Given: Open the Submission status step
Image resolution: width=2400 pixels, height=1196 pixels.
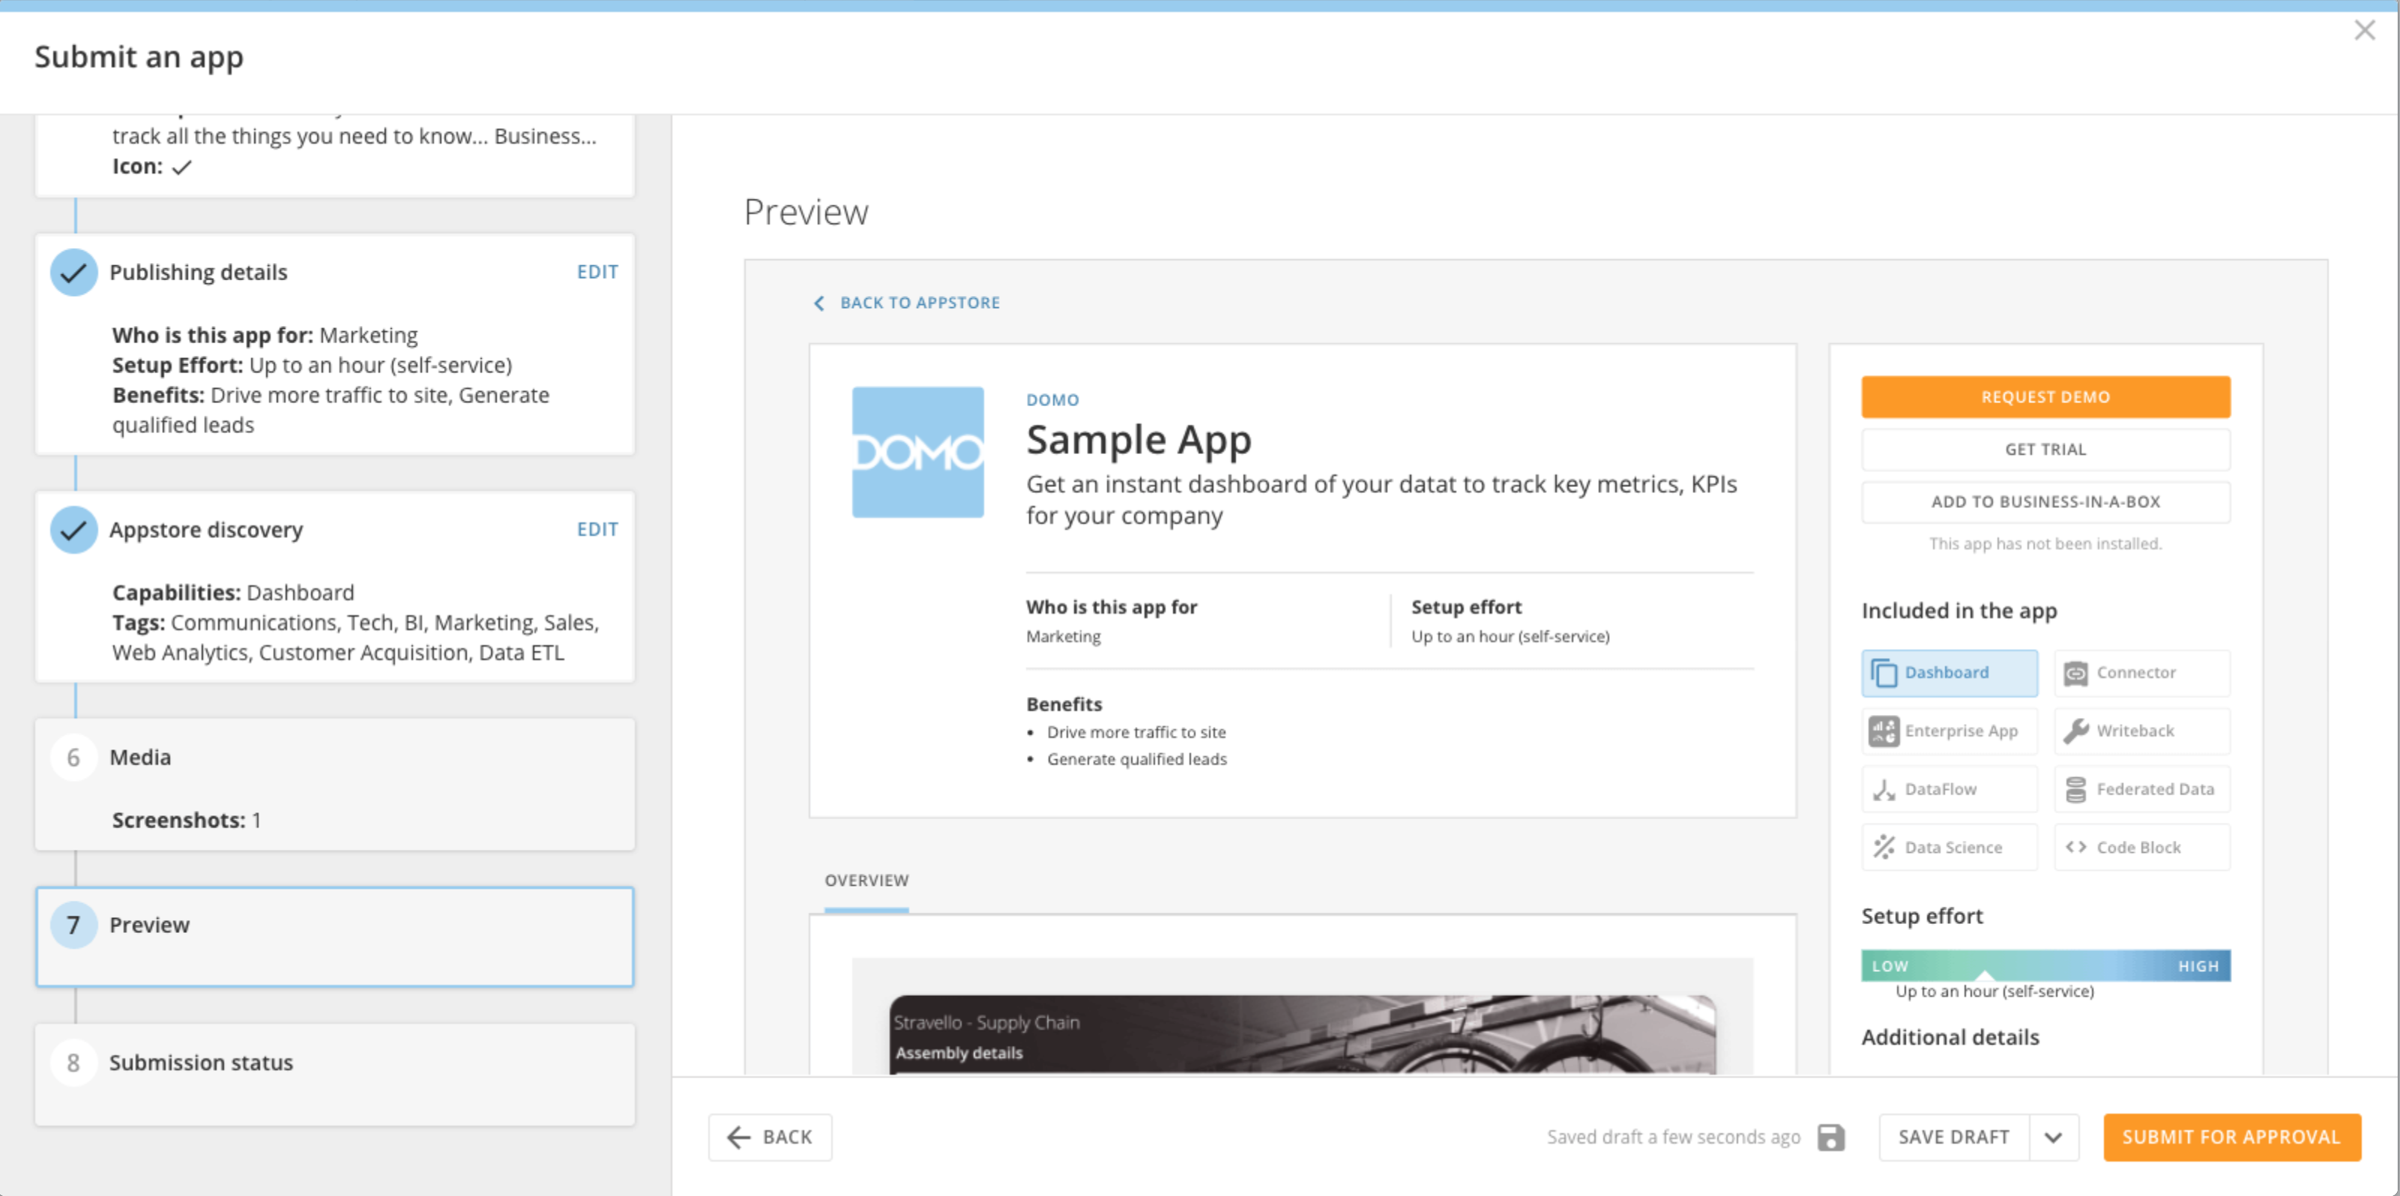Looking at the screenshot, I should (x=334, y=1075).
